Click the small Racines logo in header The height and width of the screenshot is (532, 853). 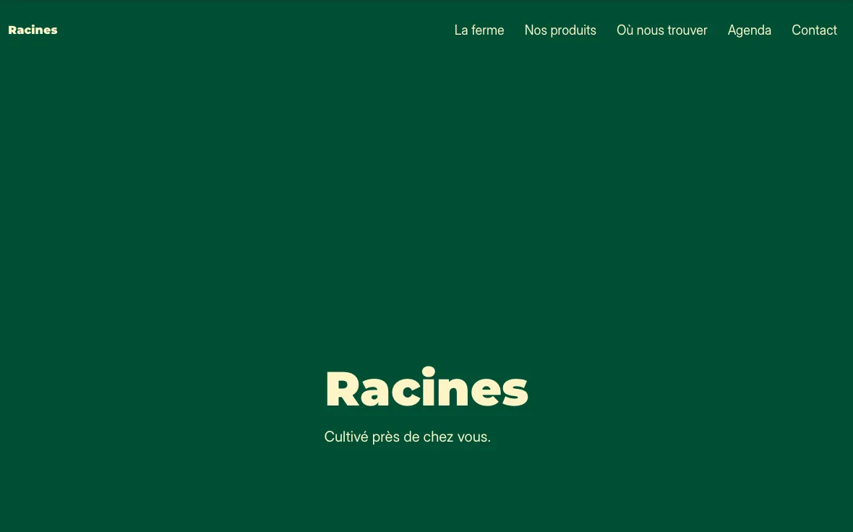(33, 30)
